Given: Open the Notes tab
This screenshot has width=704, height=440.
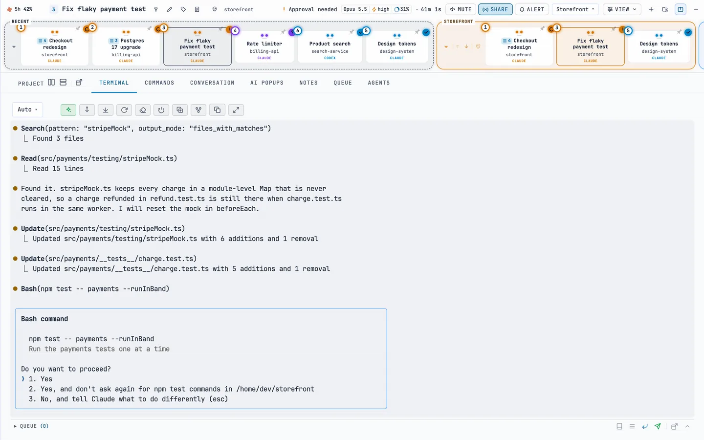Looking at the screenshot, I should [308, 83].
